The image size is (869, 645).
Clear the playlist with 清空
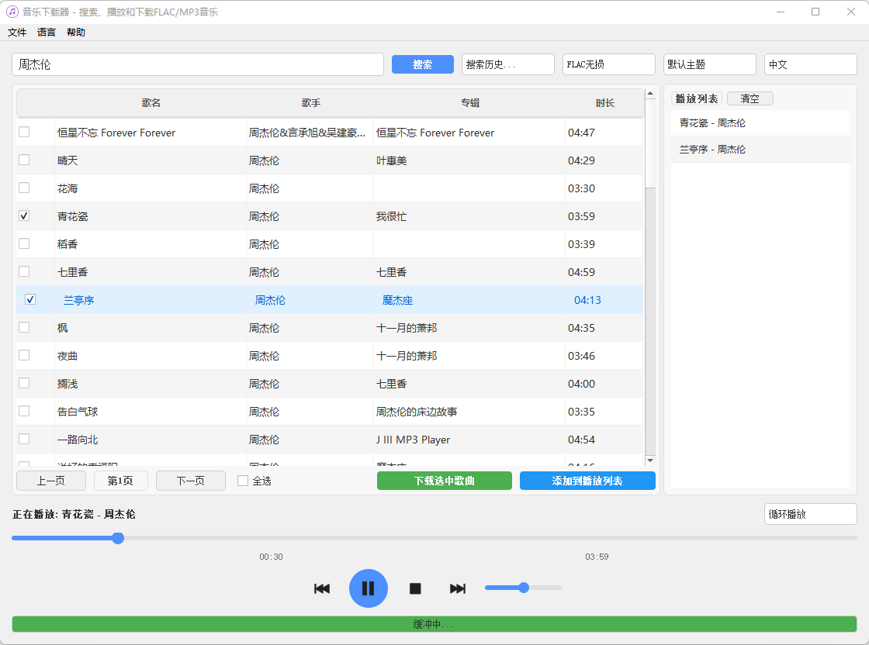point(750,98)
